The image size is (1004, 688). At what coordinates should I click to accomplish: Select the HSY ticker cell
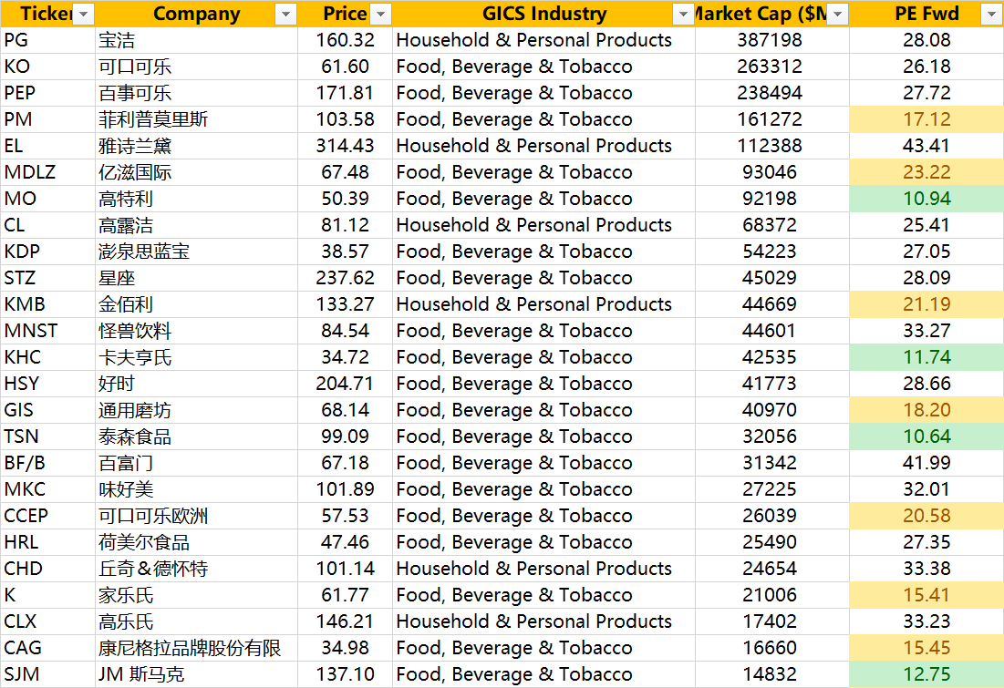[x=48, y=384]
